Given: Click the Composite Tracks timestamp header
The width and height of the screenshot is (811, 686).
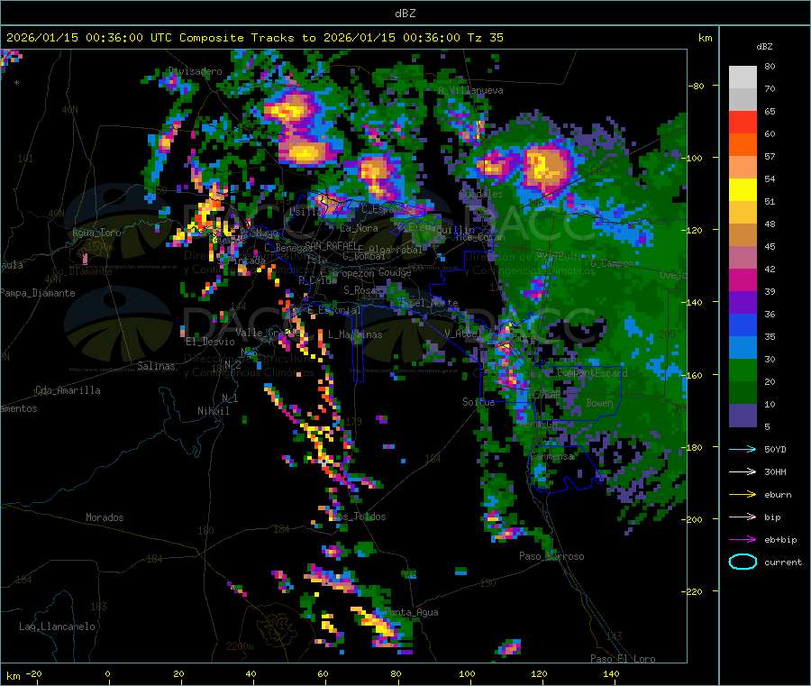Looking at the screenshot, I should tap(254, 38).
